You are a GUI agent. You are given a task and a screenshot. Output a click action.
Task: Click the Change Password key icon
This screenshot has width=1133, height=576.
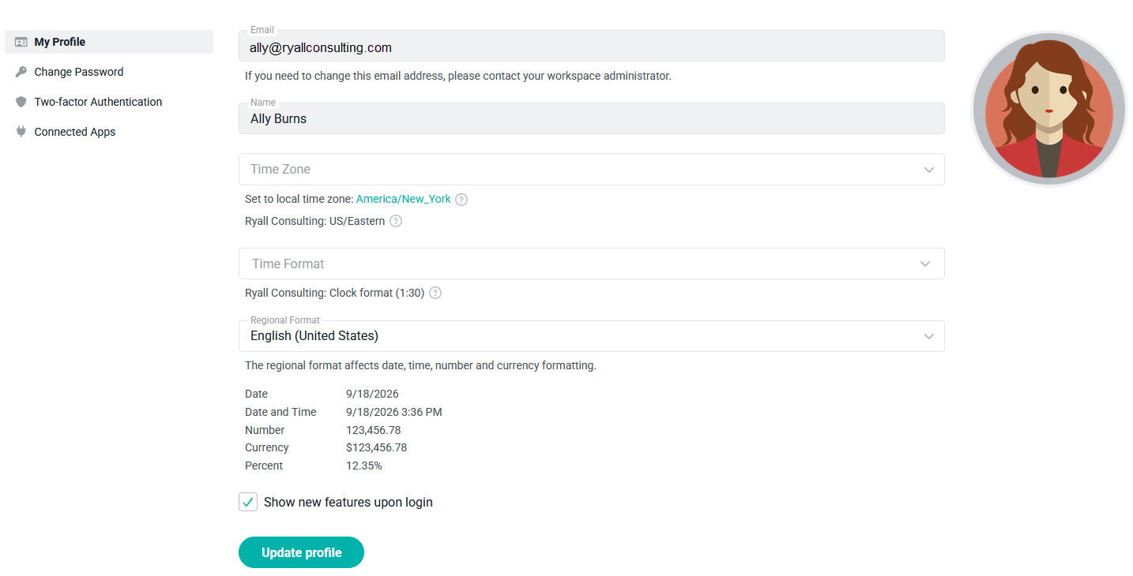pyautogui.click(x=21, y=72)
